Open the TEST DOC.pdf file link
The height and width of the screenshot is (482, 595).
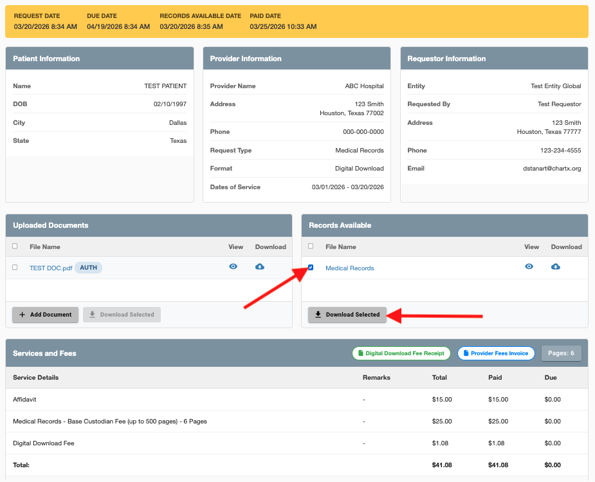(51, 268)
